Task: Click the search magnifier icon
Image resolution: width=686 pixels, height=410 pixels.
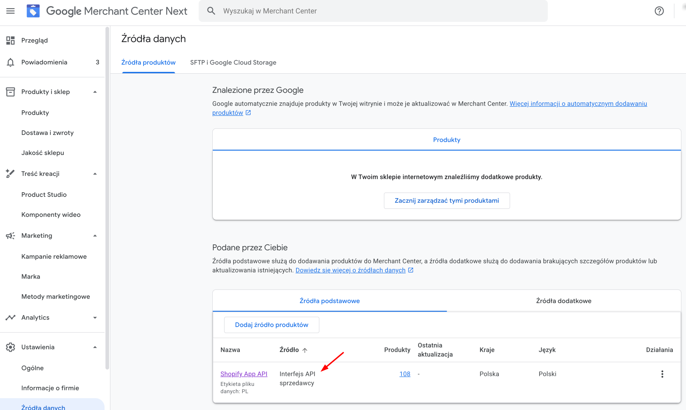Action: (x=211, y=11)
